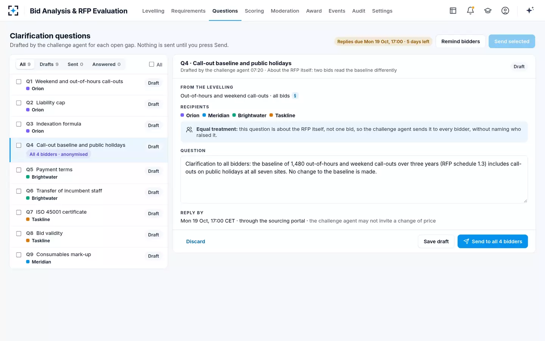Click the "All 4 bidders · anonymised" chip

[59, 154]
